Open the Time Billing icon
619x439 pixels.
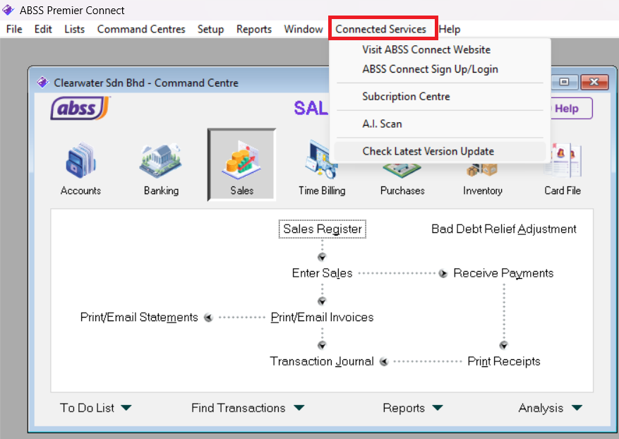321,166
